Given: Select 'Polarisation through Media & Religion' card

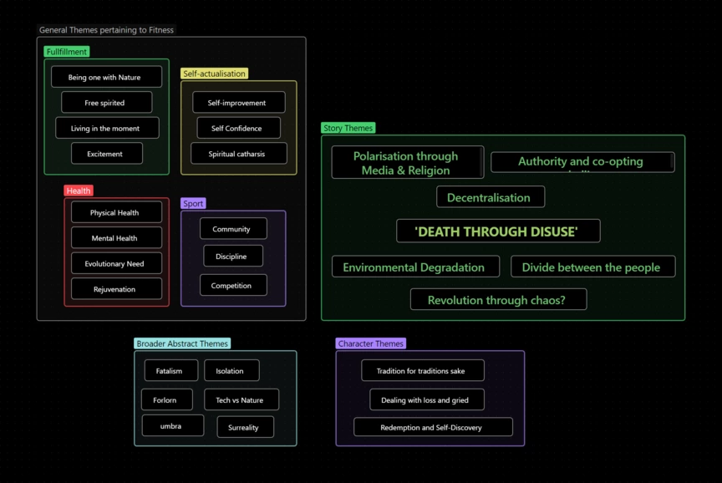Looking at the screenshot, I should 408,163.
